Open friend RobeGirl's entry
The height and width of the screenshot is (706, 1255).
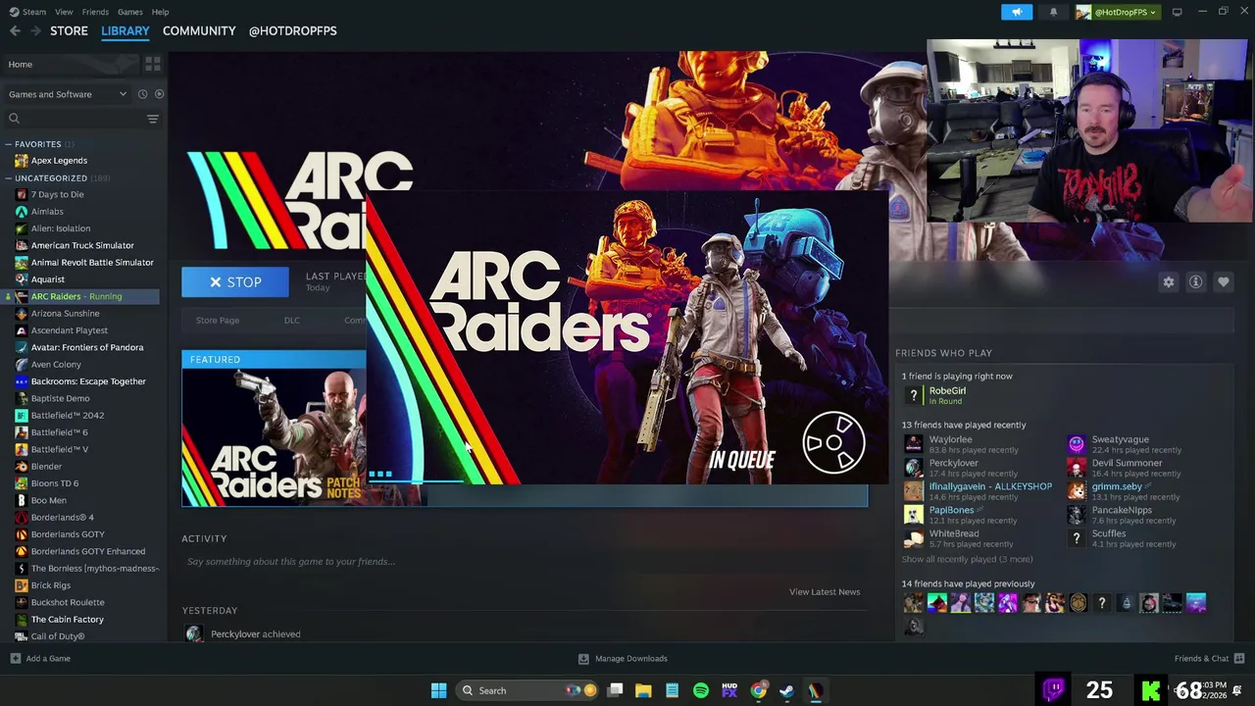click(x=947, y=395)
